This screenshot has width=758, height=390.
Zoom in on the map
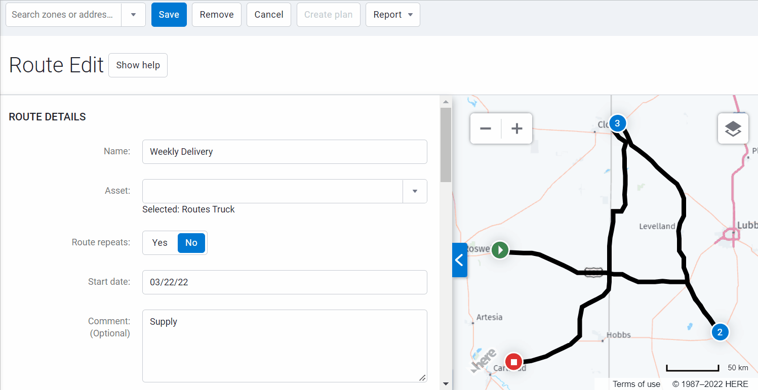coord(516,128)
